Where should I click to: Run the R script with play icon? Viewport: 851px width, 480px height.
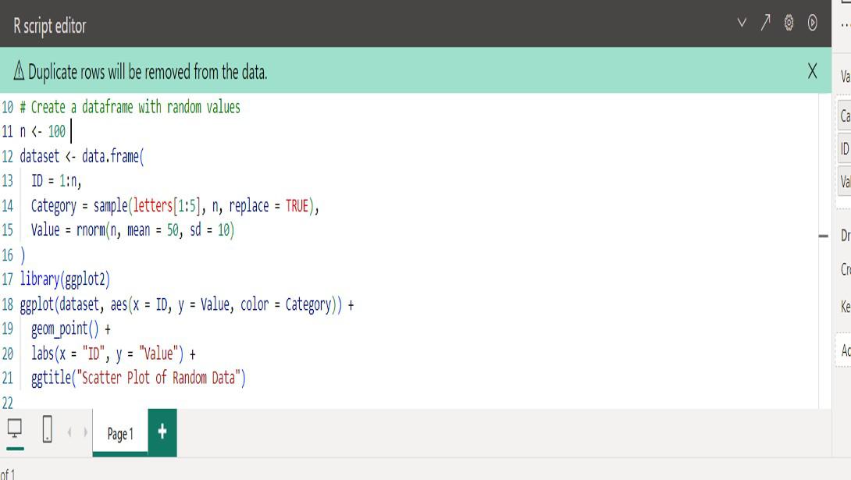pos(812,23)
